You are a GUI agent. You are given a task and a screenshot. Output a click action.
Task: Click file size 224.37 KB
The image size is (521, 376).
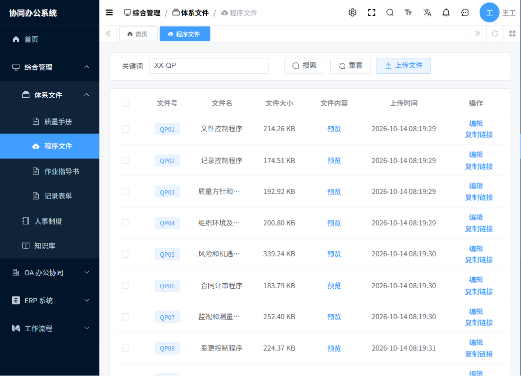[279, 348]
